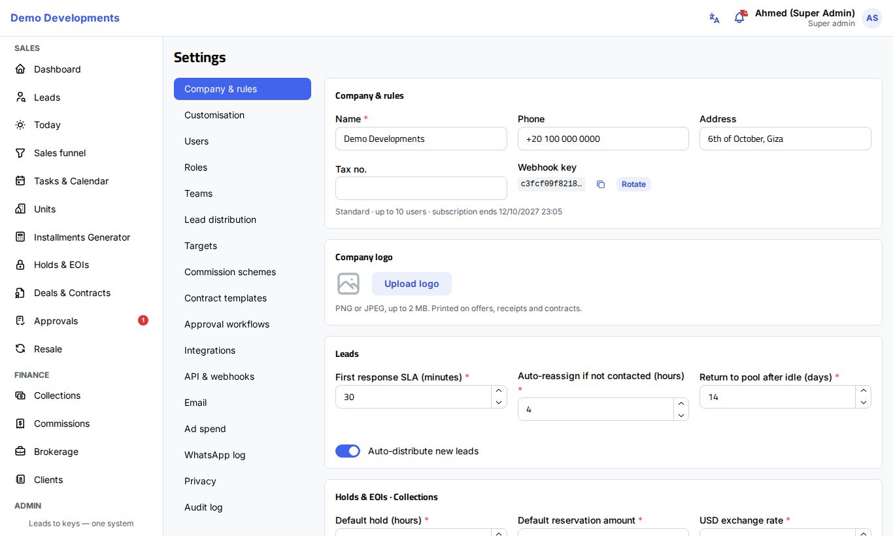Click the Approvals sidebar icon
This screenshot has width=893, height=536.
coord(20,321)
